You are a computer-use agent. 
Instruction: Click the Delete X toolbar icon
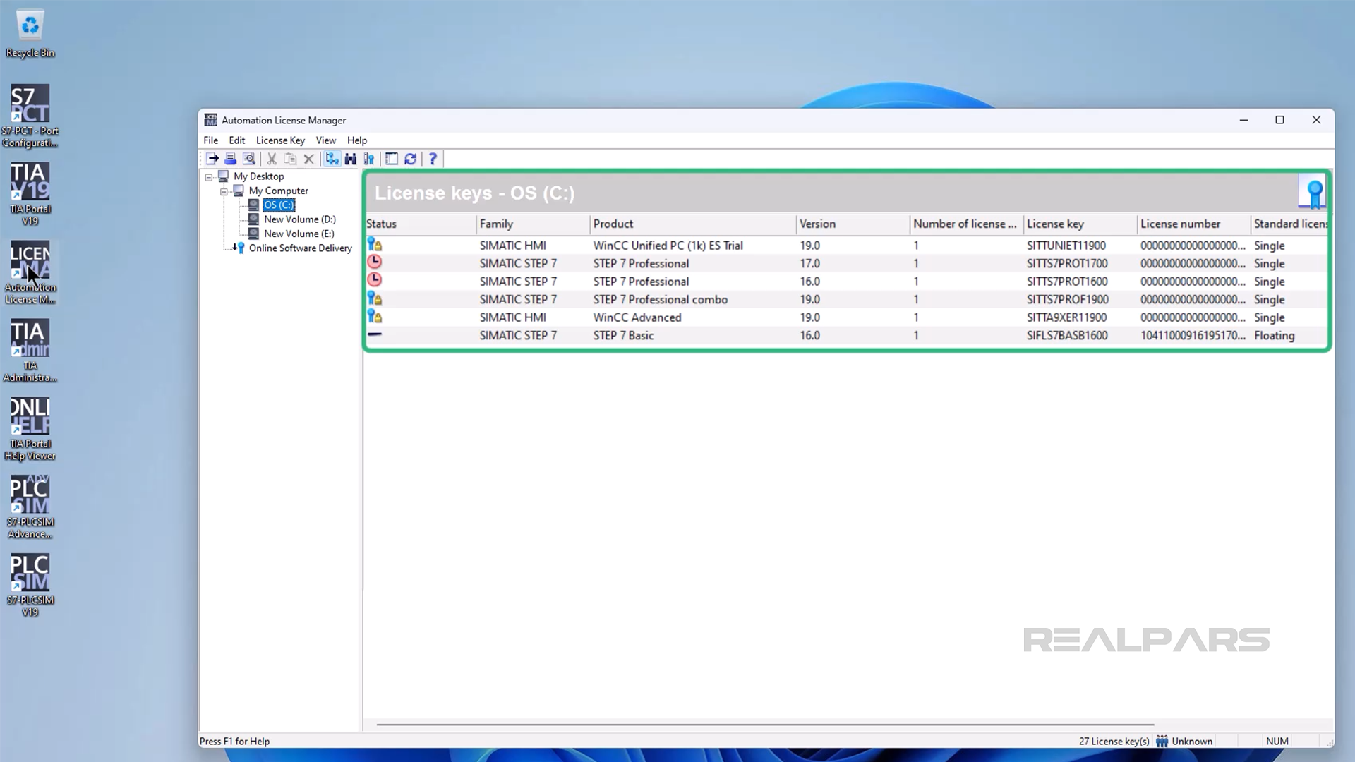click(308, 159)
